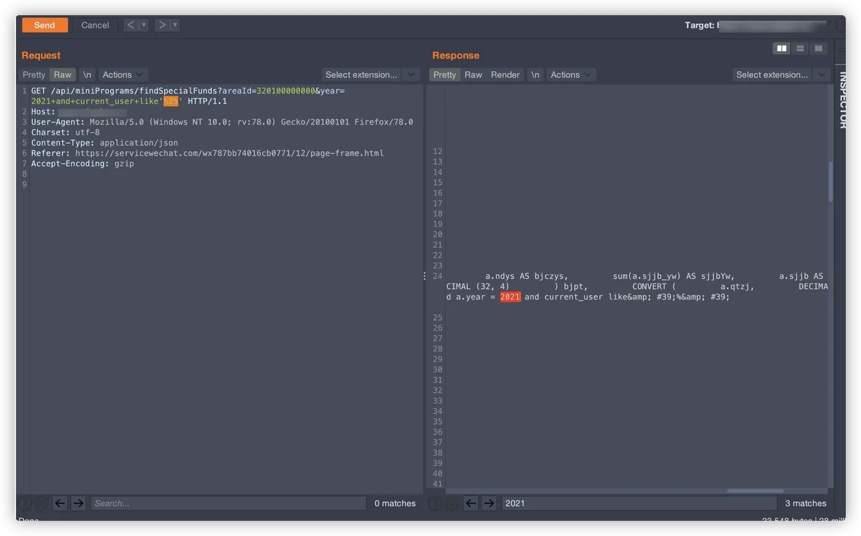Expand Response extension list arrow
The image size is (861, 536).
(822, 74)
